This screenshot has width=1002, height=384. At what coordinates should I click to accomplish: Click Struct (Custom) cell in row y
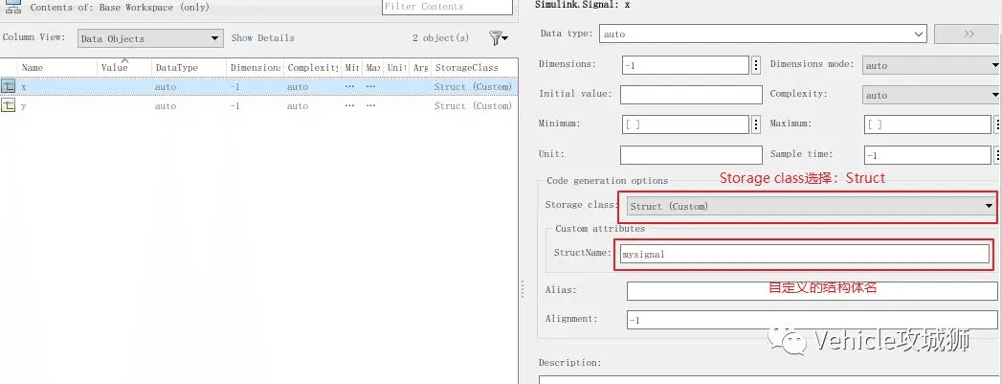point(473,105)
